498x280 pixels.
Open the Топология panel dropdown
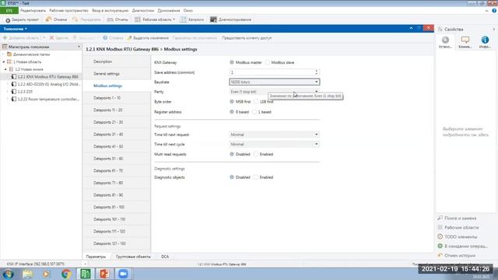pos(16,29)
